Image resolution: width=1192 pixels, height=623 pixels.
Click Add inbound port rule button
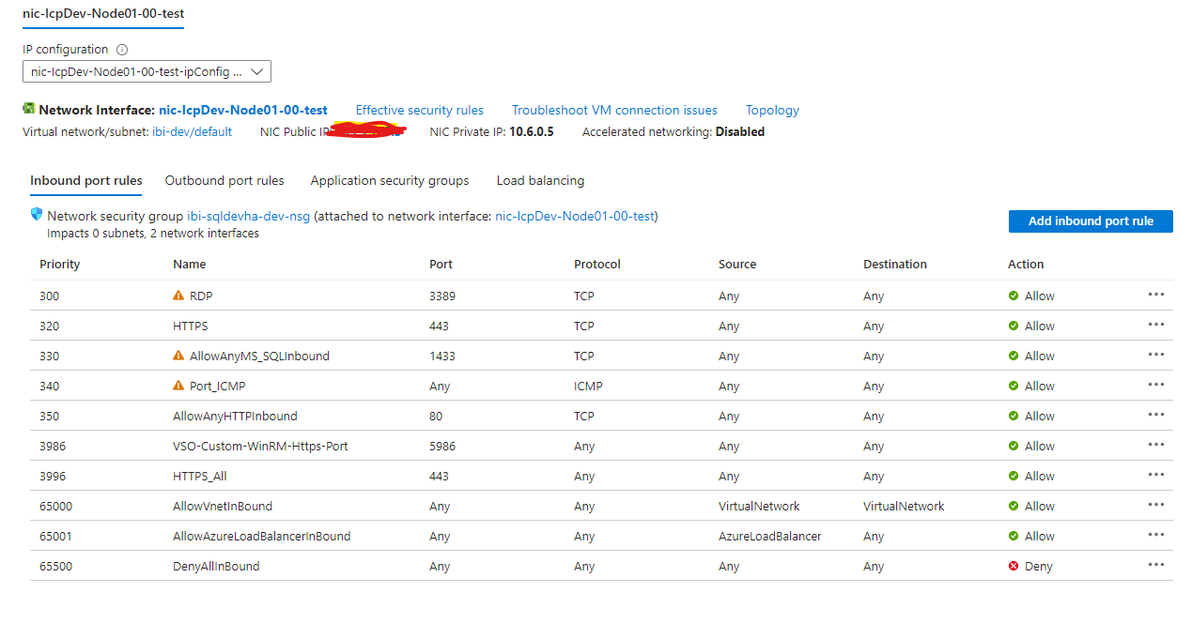point(1091,221)
